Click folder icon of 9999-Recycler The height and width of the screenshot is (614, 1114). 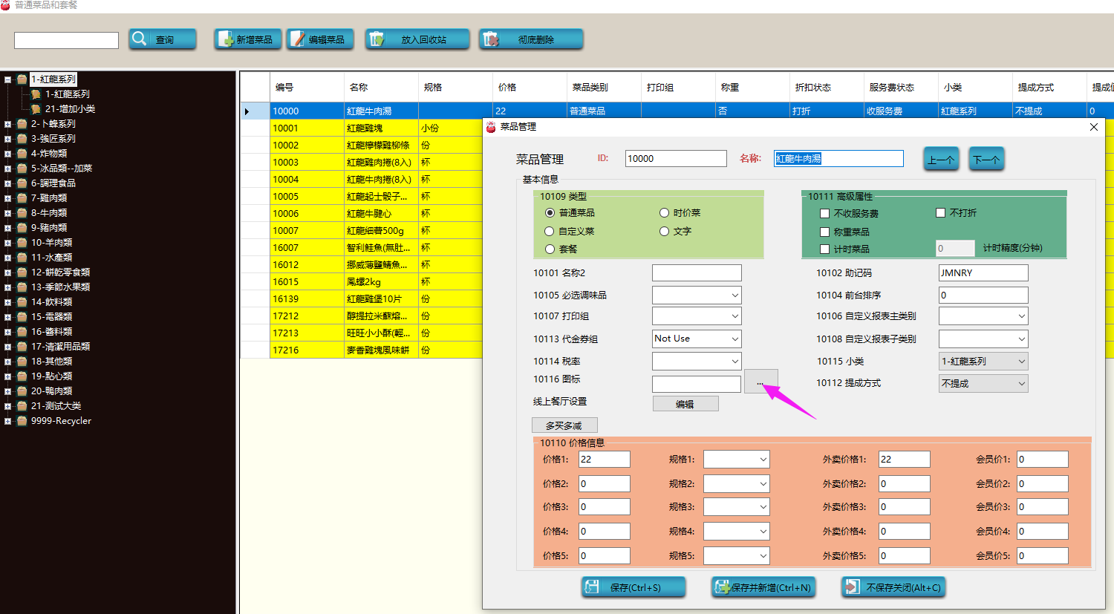[x=22, y=421]
